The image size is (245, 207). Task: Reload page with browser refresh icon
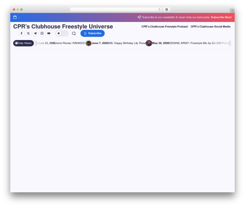click(x=159, y=9)
